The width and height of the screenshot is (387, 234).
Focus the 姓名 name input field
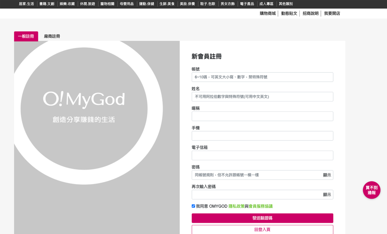[262, 97]
